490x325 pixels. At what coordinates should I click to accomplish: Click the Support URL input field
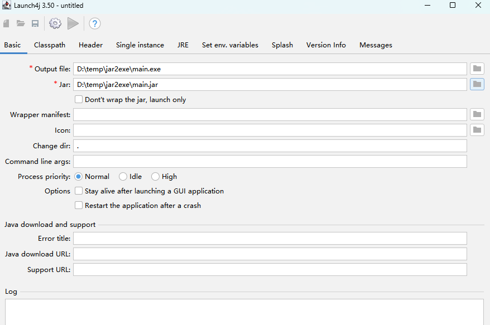[270, 269]
